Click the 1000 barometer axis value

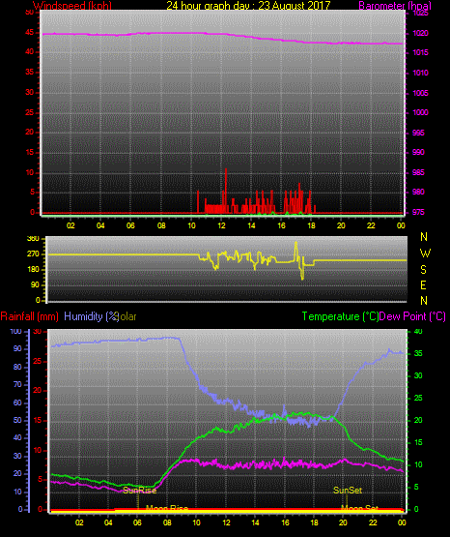pyautogui.click(x=420, y=112)
